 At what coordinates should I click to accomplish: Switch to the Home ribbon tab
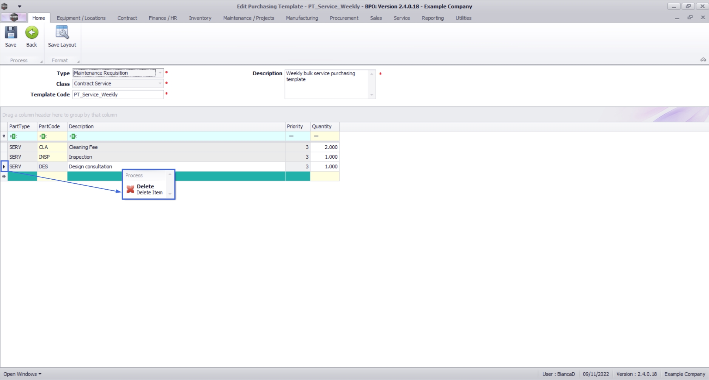pyautogui.click(x=38, y=18)
